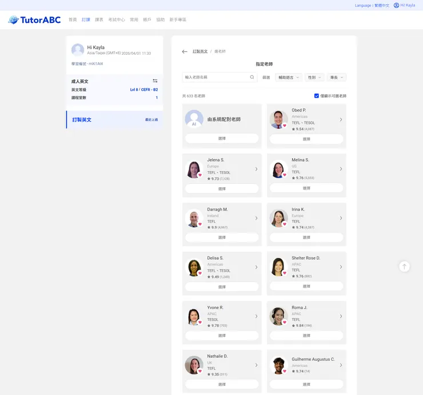Click the 訂製英文 breadcrumb link
The image size is (423, 395).
[200, 51]
